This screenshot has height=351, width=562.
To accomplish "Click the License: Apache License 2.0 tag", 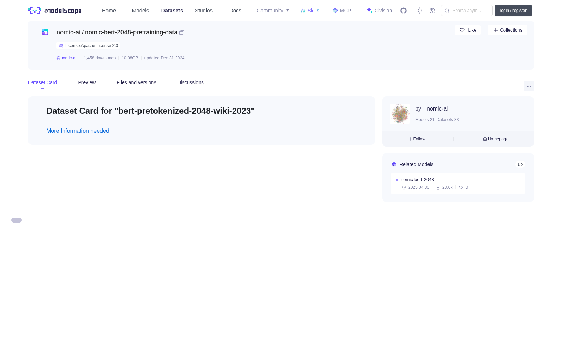I will tap(88, 46).
